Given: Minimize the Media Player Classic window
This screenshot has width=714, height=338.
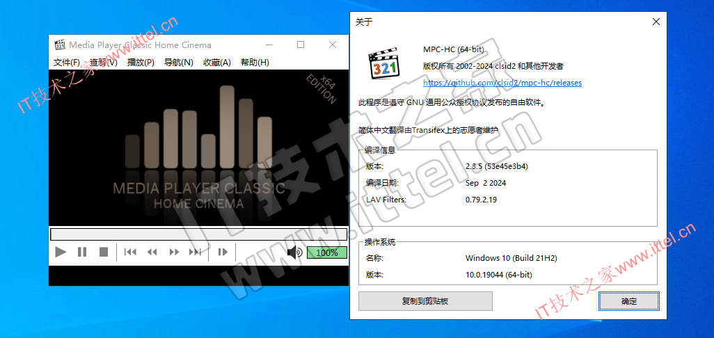Looking at the screenshot, I should [269, 45].
